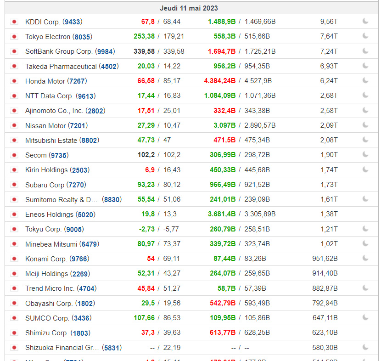
Task: Click the Jeudi 11 mai 2023 date header
Action: (189, 8)
